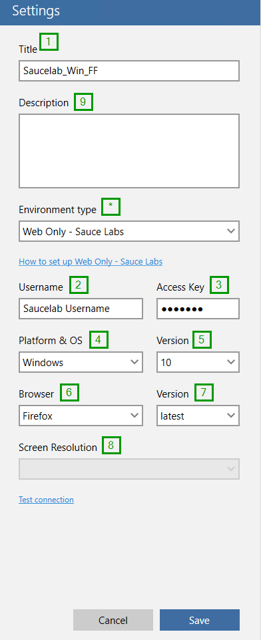
Task: Open the Screen Resolution dropdown
Action: tap(129, 469)
